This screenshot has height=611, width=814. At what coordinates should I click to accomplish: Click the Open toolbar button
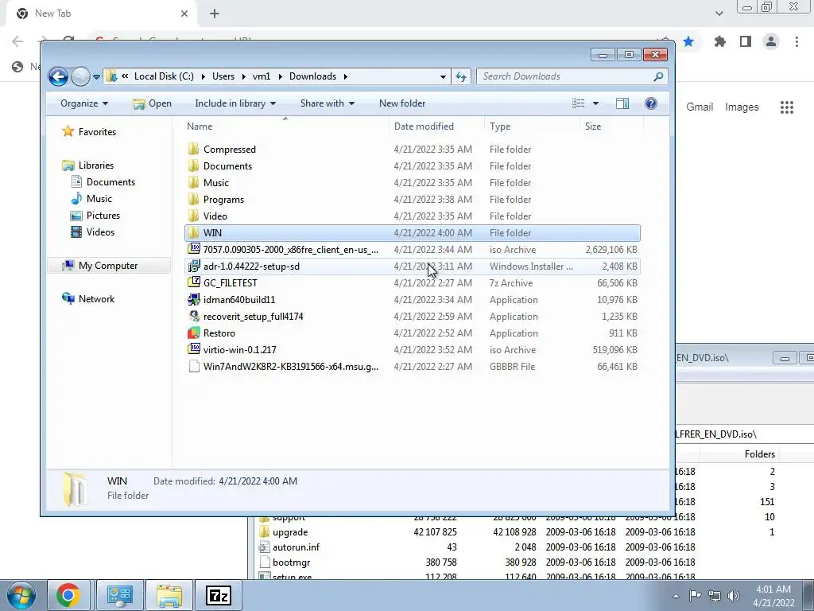(152, 103)
